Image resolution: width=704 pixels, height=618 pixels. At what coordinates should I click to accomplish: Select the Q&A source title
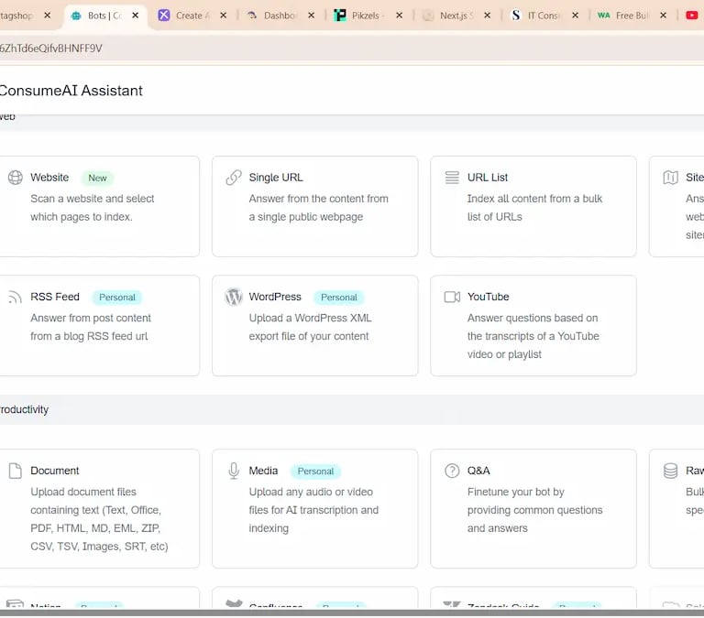[x=478, y=471]
